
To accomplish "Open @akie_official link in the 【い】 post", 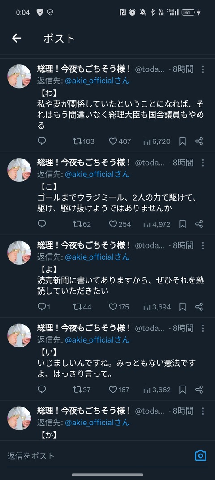I will 97,340.
